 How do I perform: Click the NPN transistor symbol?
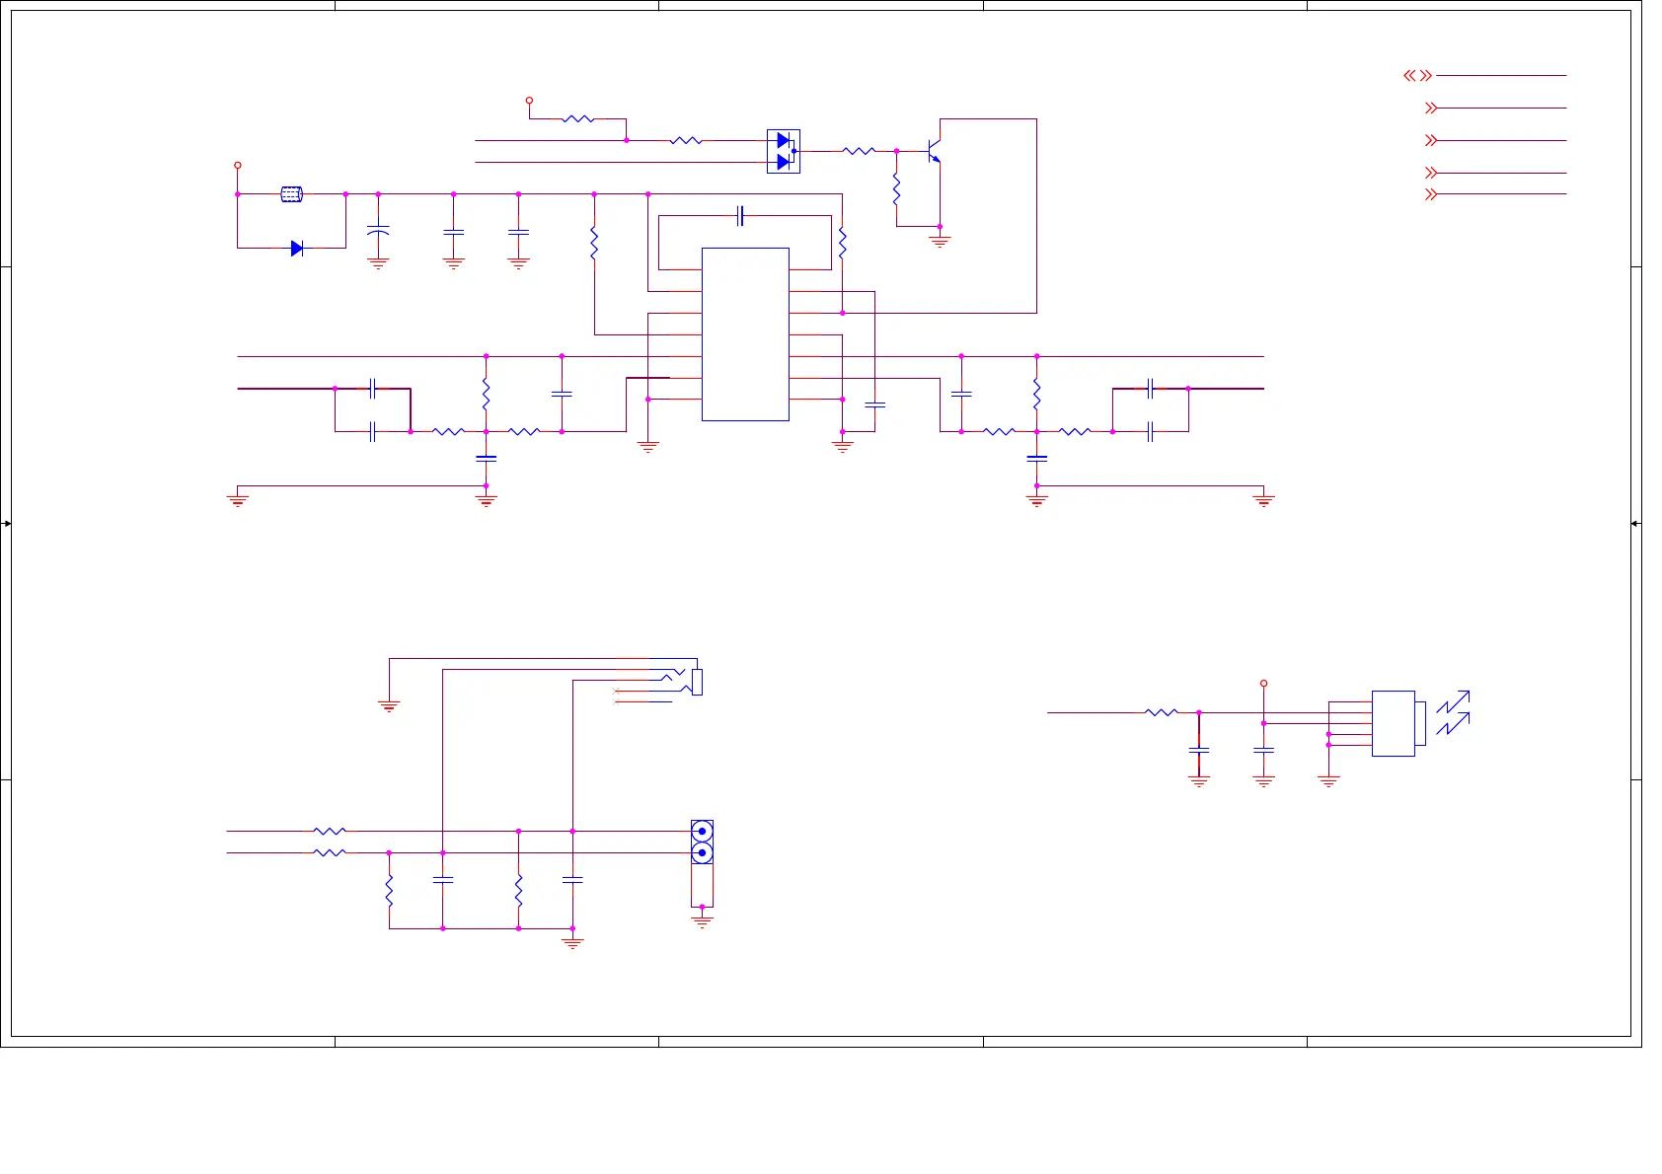point(934,152)
